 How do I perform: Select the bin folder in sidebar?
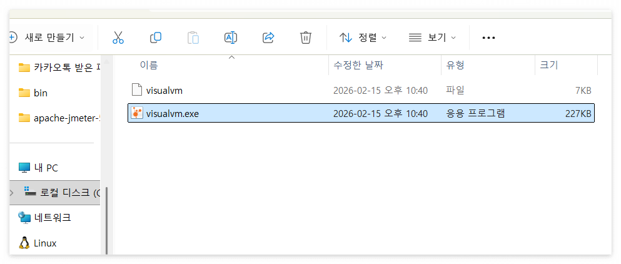pyautogui.click(x=41, y=93)
